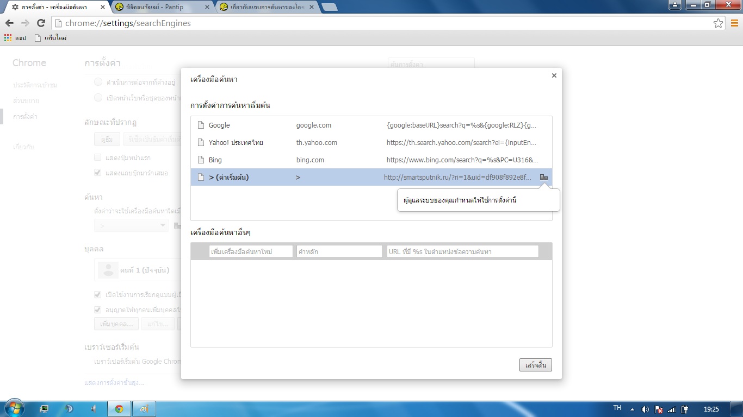The height and width of the screenshot is (417, 743).
Task: Click the th.yahoo.com keyword cell
Action: click(x=317, y=142)
